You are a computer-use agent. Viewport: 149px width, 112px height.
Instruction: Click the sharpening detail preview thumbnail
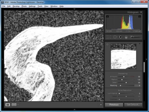tap(123, 56)
